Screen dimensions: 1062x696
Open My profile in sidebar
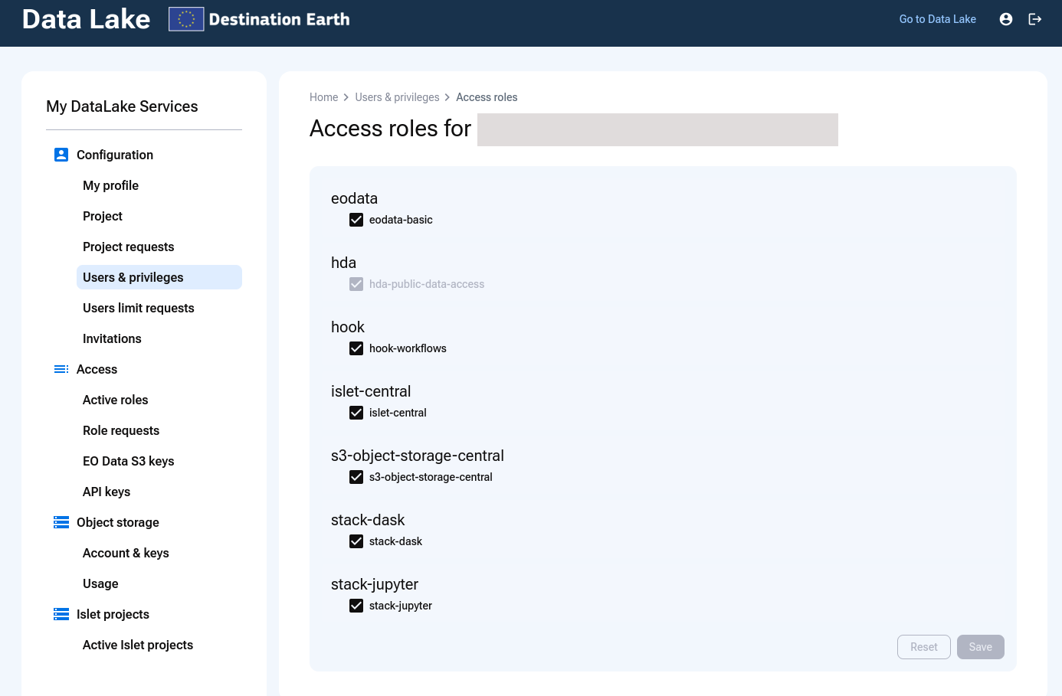(x=159, y=185)
